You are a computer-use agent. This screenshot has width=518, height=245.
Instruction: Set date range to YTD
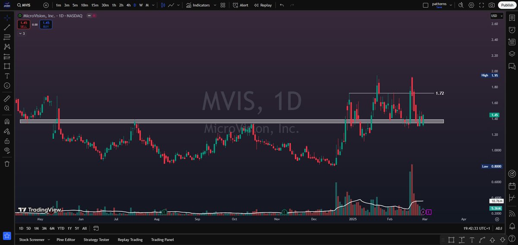tap(61, 228)
